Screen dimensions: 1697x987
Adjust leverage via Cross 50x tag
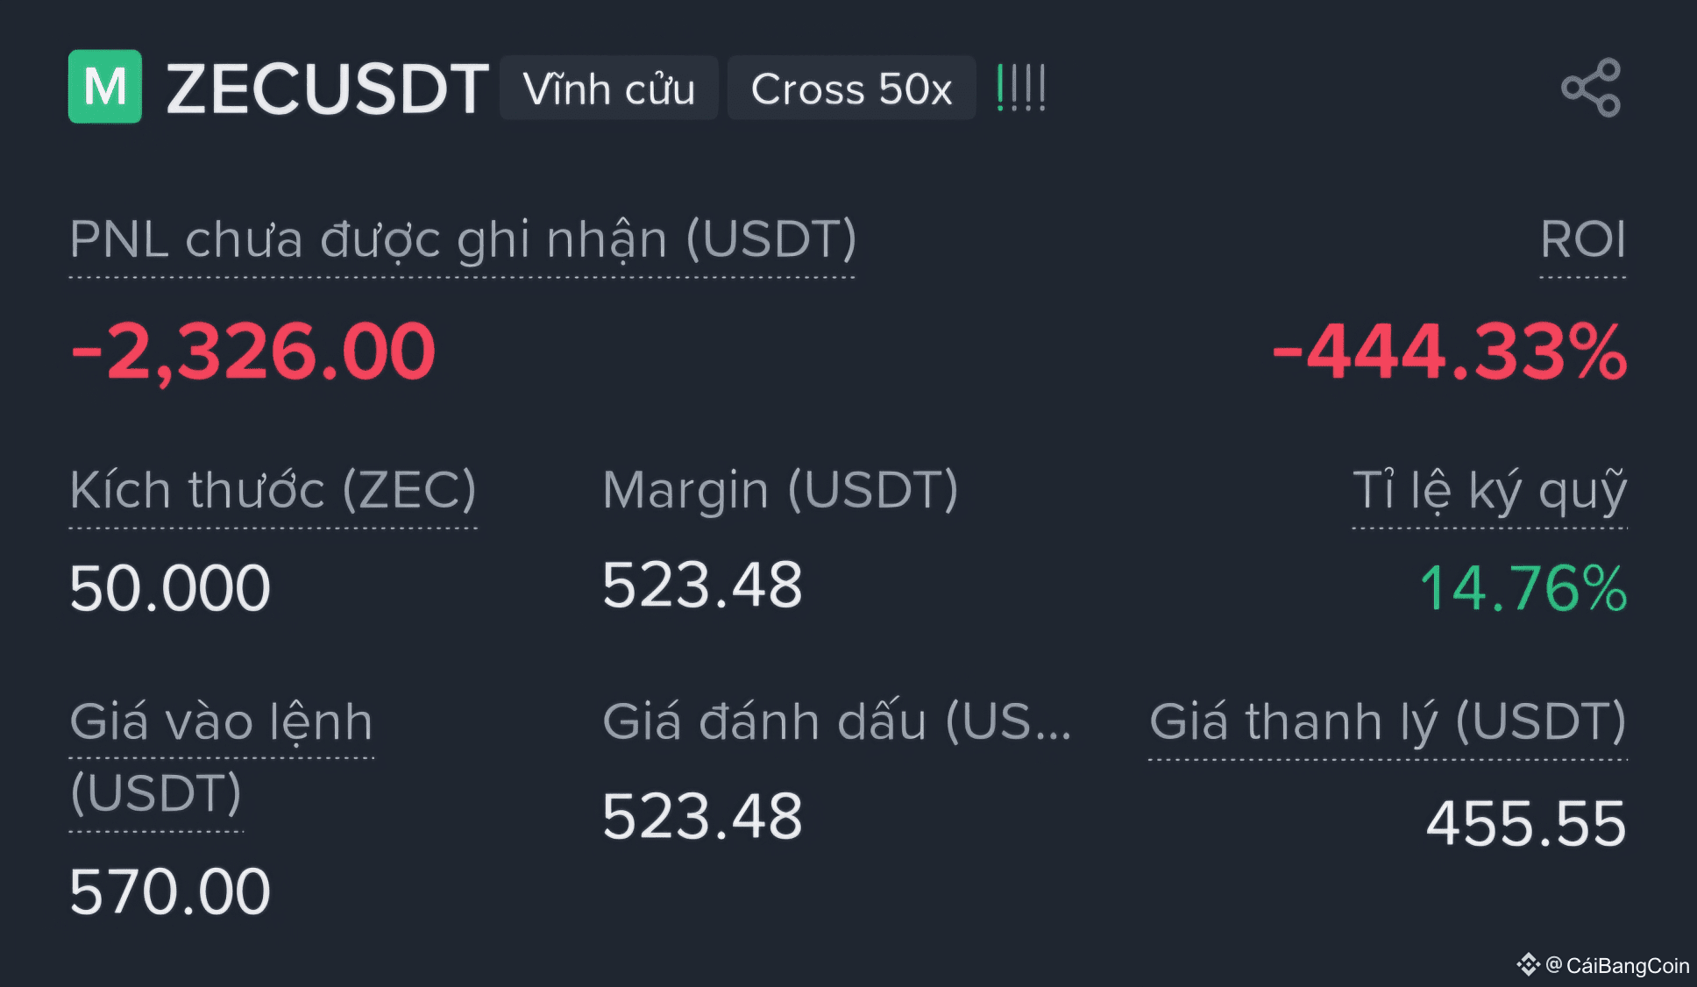(x=851, y=88)
